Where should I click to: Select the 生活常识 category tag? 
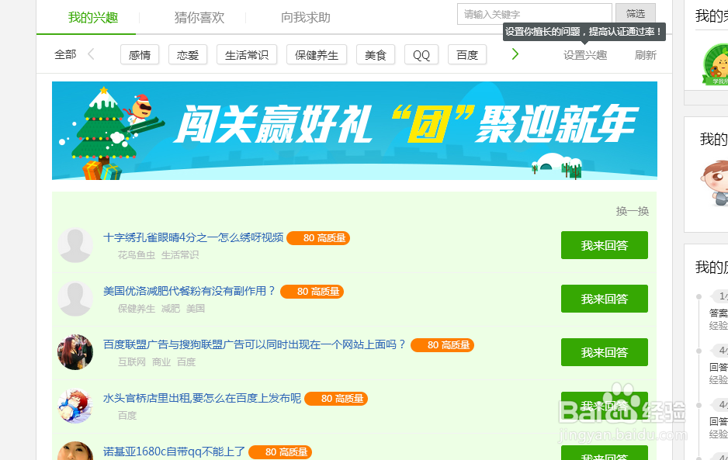coord(247,55)
